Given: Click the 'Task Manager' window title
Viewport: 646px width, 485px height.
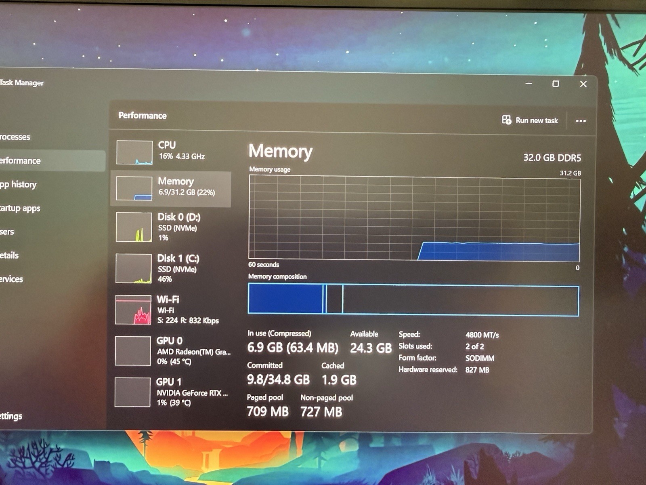Looking at the screenshot, I should (22, 83).
